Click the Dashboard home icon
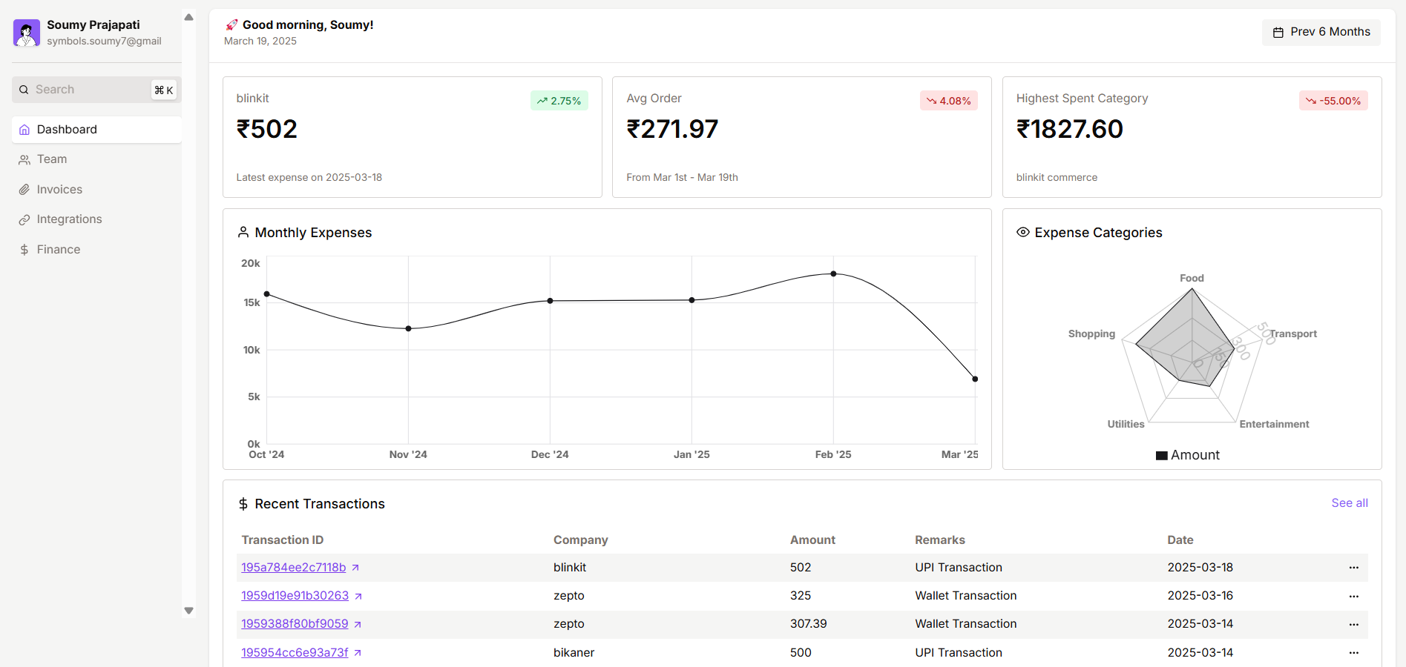Viewport: 1406px width, 667px height. click(x=24, y=130)
